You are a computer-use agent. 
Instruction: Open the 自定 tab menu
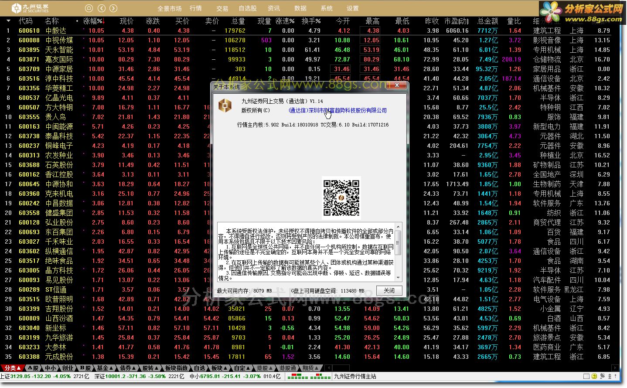242,368
